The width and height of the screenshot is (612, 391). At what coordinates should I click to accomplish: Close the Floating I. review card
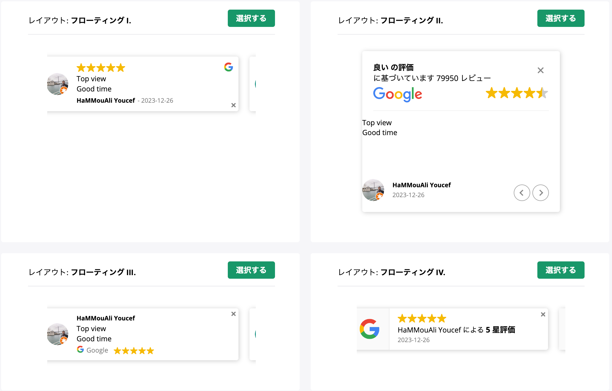pyautogui.click(x=234, y=105)
